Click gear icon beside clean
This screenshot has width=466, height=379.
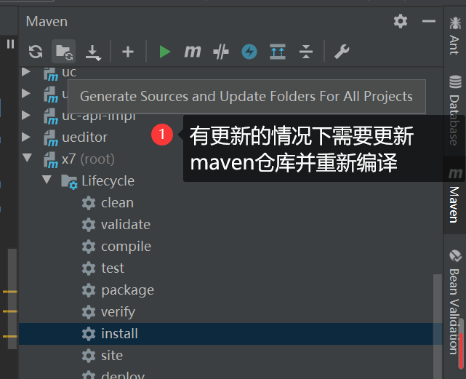click(89, 203)
